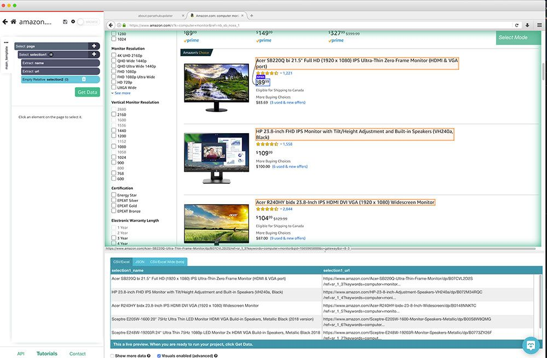Open the Tutorials link in sidebar footer
The width and height of the screenshot is (547, 358).
click(46, 354)
